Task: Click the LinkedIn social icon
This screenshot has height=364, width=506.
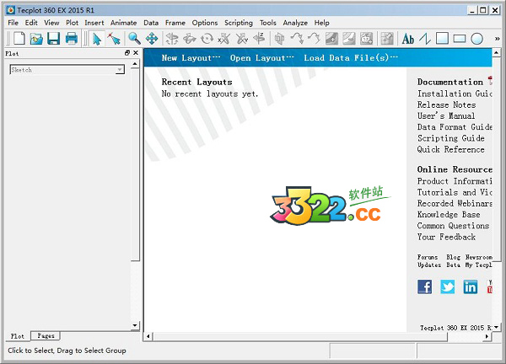Action: 471,286
